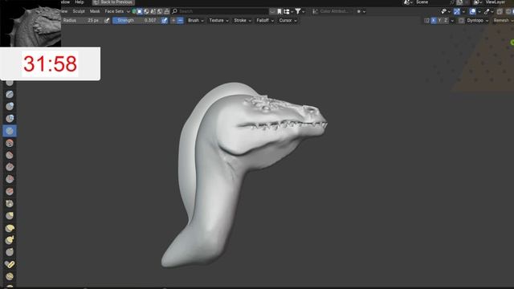Toggle X axis symmetry

434,20
